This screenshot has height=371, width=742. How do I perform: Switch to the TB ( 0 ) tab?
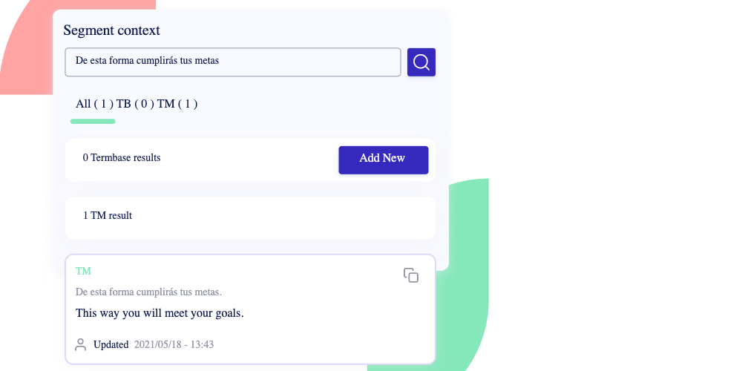(135, 104)
